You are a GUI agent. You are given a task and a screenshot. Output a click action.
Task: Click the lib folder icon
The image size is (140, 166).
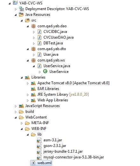point(33,135)
